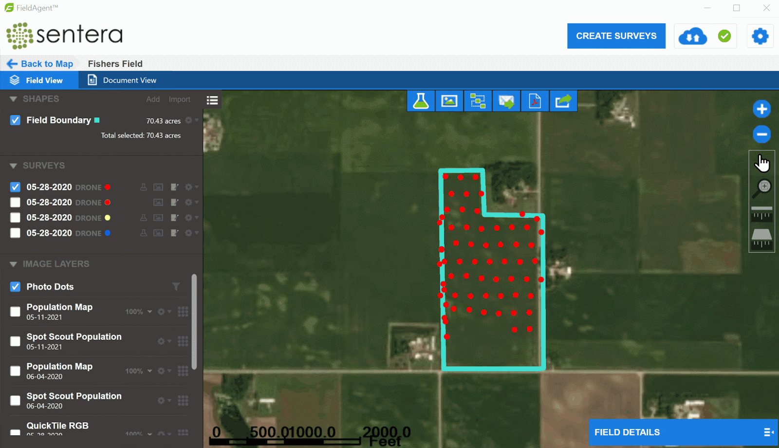
Task: Uncheck the Field Boundary checkbox
Action: pos(15,120)
